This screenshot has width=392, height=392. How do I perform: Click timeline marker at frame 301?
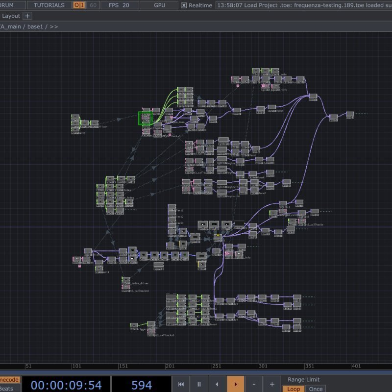(x=263, y=366)
